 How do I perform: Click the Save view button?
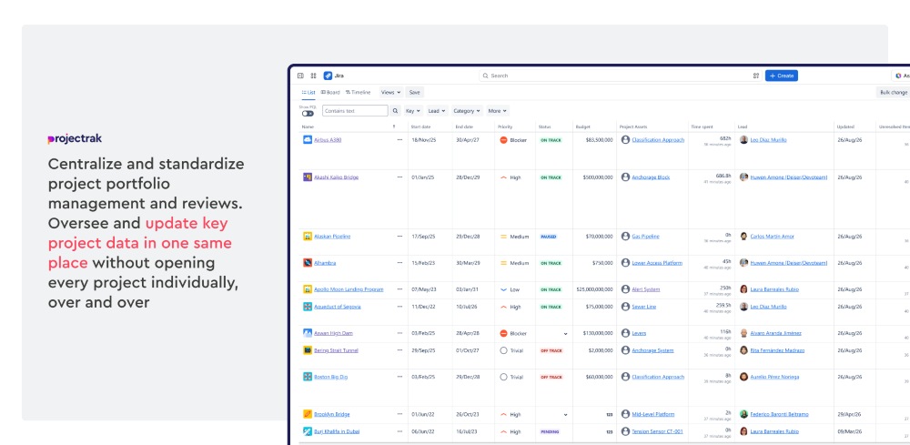414,92
